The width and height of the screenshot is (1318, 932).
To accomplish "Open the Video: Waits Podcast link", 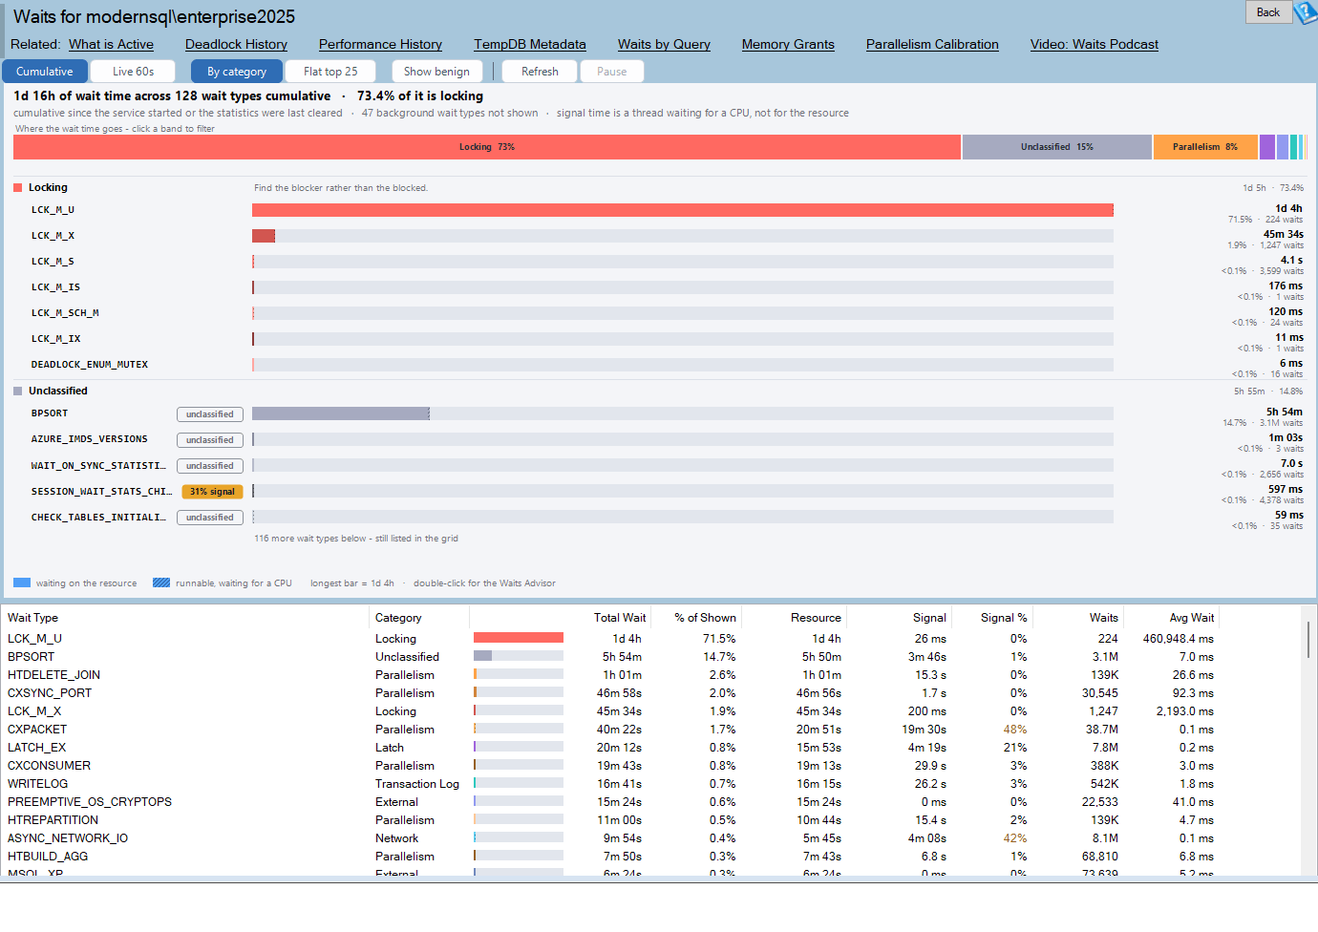I will pyautogui.click(x=1095, y=44).
